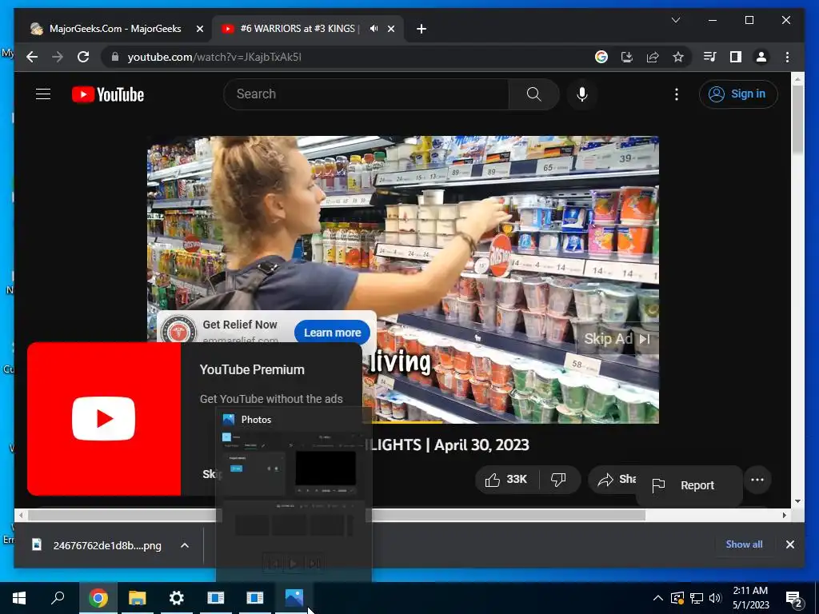The height and width of the screenshot is (614, 819).
Task: Click in the YouTube search field
Action: [x=366, y=94]
